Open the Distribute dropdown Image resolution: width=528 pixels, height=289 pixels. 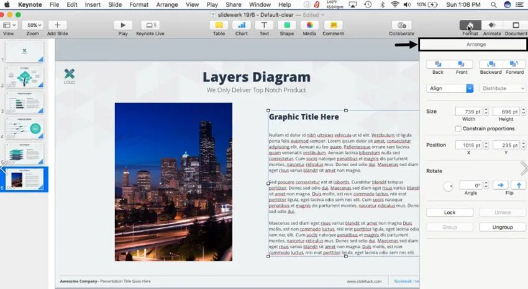[x=503, y=89]
